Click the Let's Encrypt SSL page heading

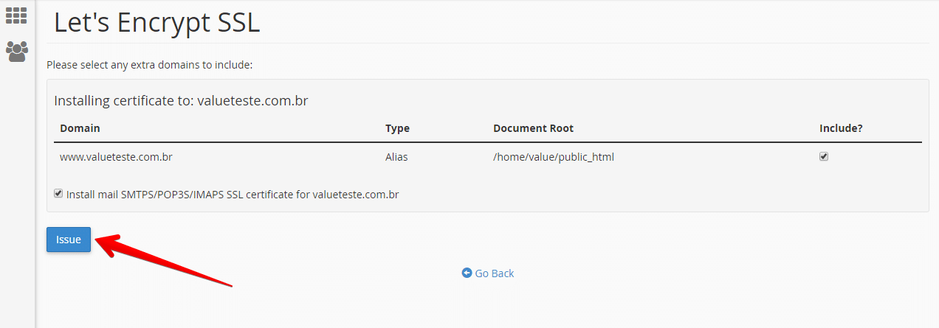(x=157, y=22)
